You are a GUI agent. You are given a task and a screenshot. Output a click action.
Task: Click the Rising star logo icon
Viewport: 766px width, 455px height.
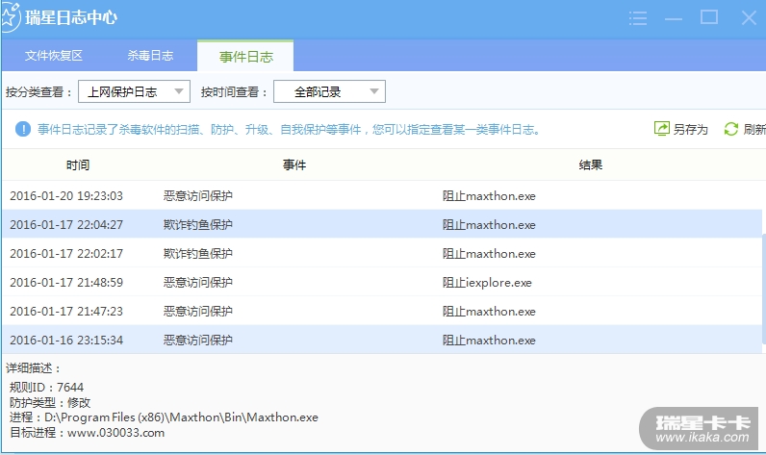(10, 17)
